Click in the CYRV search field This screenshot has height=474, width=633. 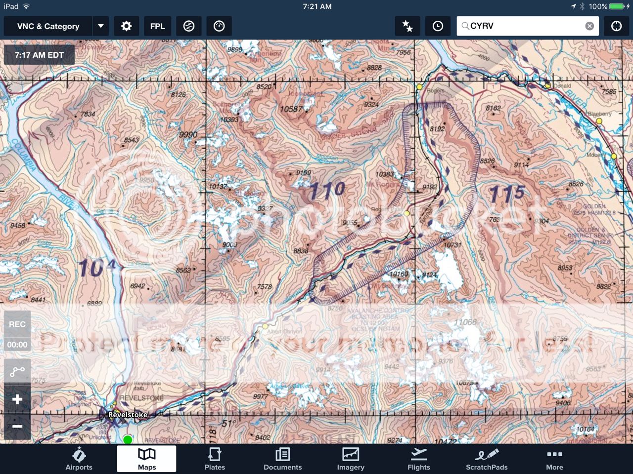coord(524,26)
